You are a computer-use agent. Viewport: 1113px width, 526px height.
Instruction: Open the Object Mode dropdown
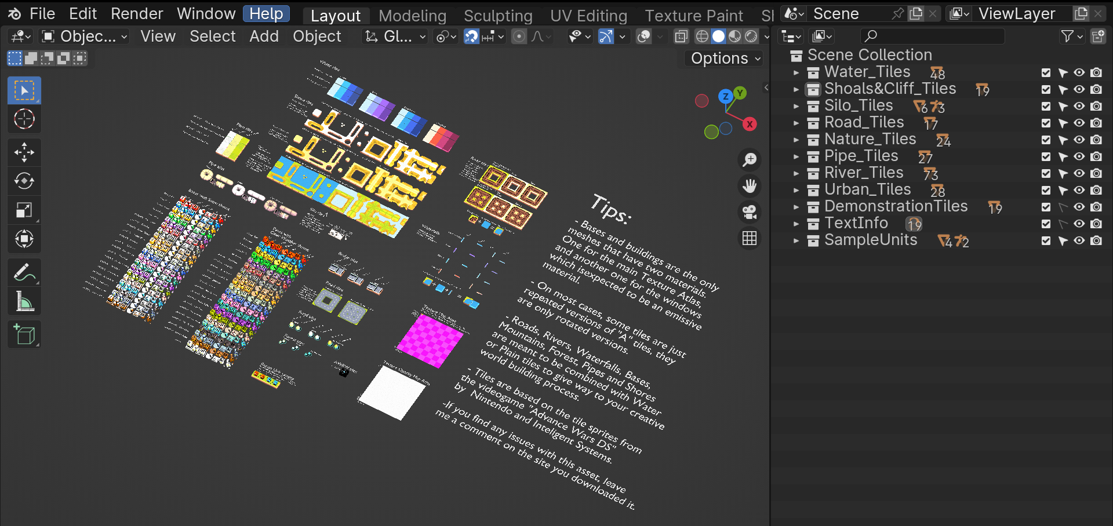pyautogui.click(x=85, y=36)
